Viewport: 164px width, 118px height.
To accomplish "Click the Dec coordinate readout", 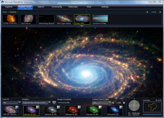I will tap(134, 115).
